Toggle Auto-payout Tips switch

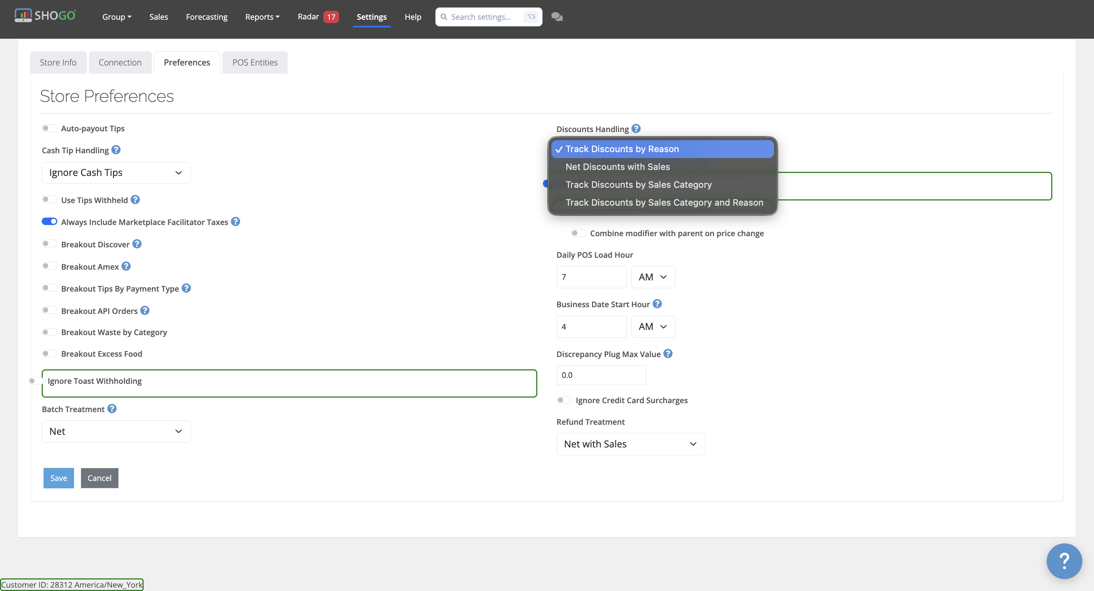[x=49, y=128]
